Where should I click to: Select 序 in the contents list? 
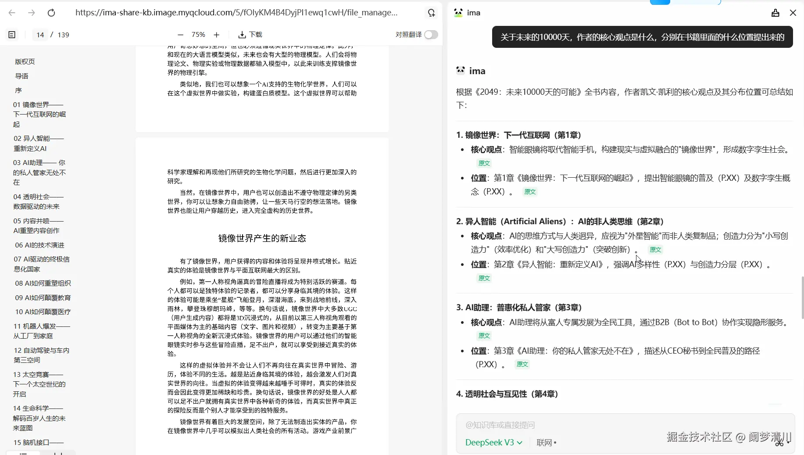[18, 90]
